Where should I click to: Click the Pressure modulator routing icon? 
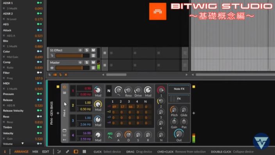coord(39,94)
